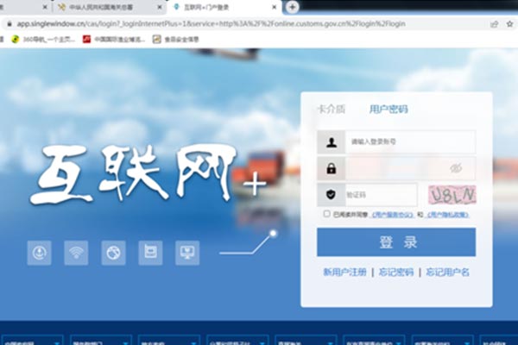518x345 pixels.
Task: Click the blue 登录 button
Action: pos(396,242)
